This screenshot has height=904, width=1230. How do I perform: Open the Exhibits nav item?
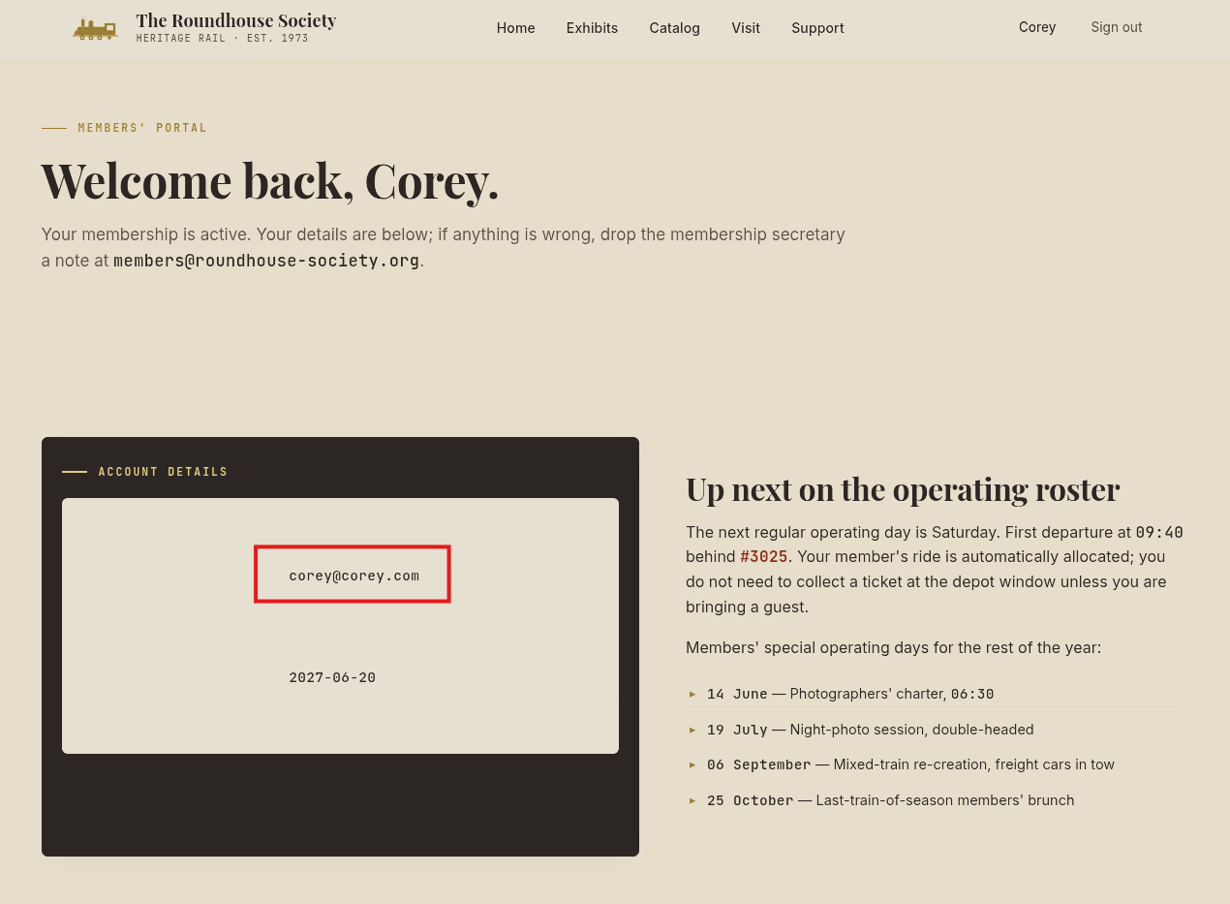592,28
